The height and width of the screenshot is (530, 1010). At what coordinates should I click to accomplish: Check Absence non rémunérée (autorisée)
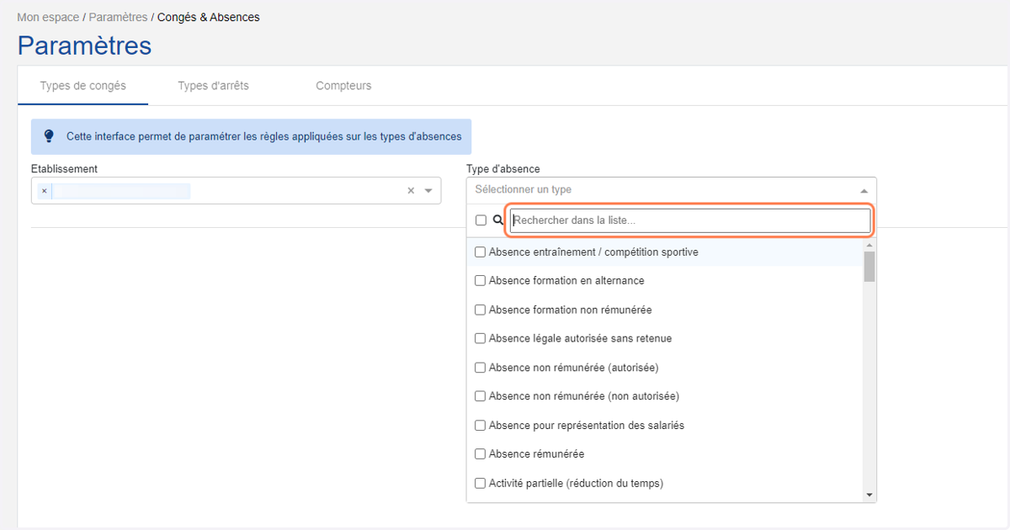(481, 368)
